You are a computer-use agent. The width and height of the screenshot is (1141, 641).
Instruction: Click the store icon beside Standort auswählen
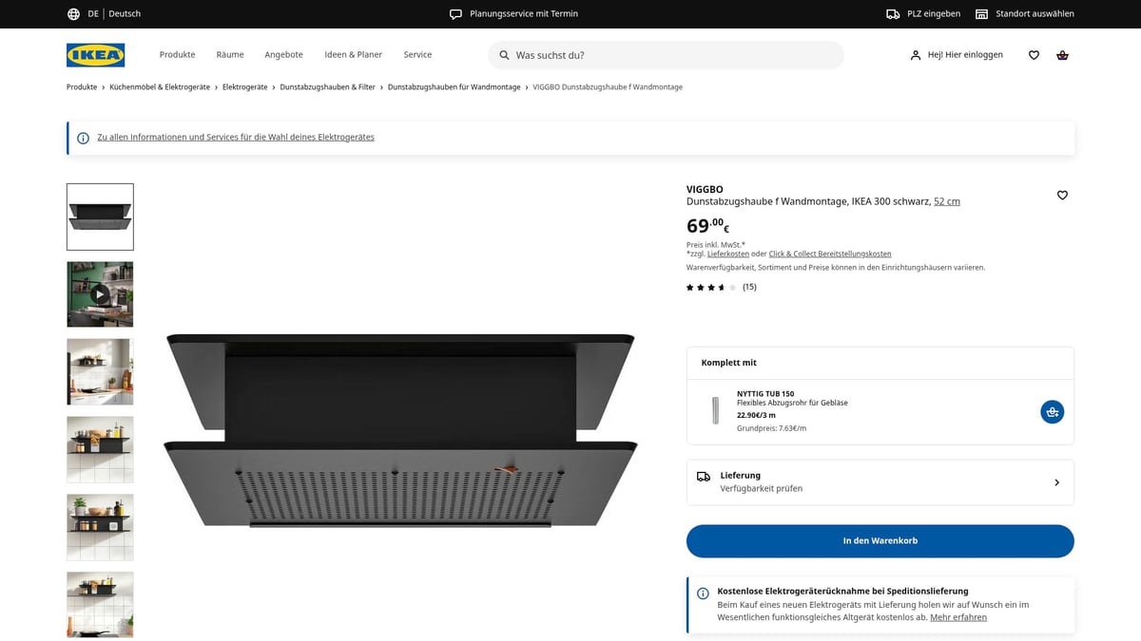click(980, 13)
